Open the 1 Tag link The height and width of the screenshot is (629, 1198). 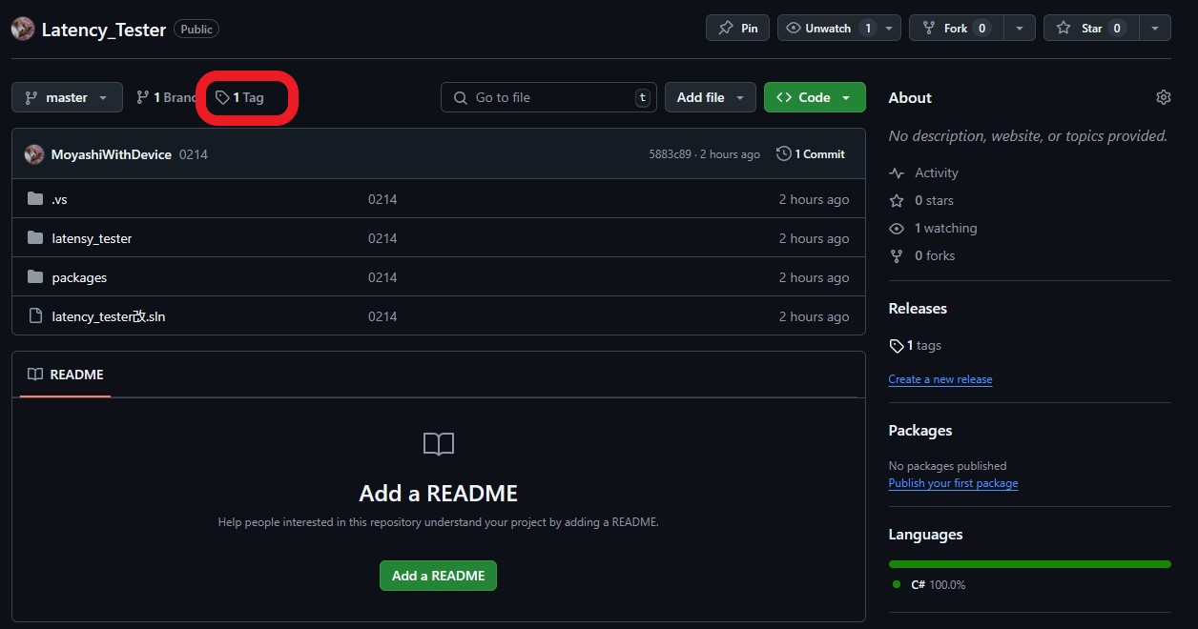click(x=240, y=97)
